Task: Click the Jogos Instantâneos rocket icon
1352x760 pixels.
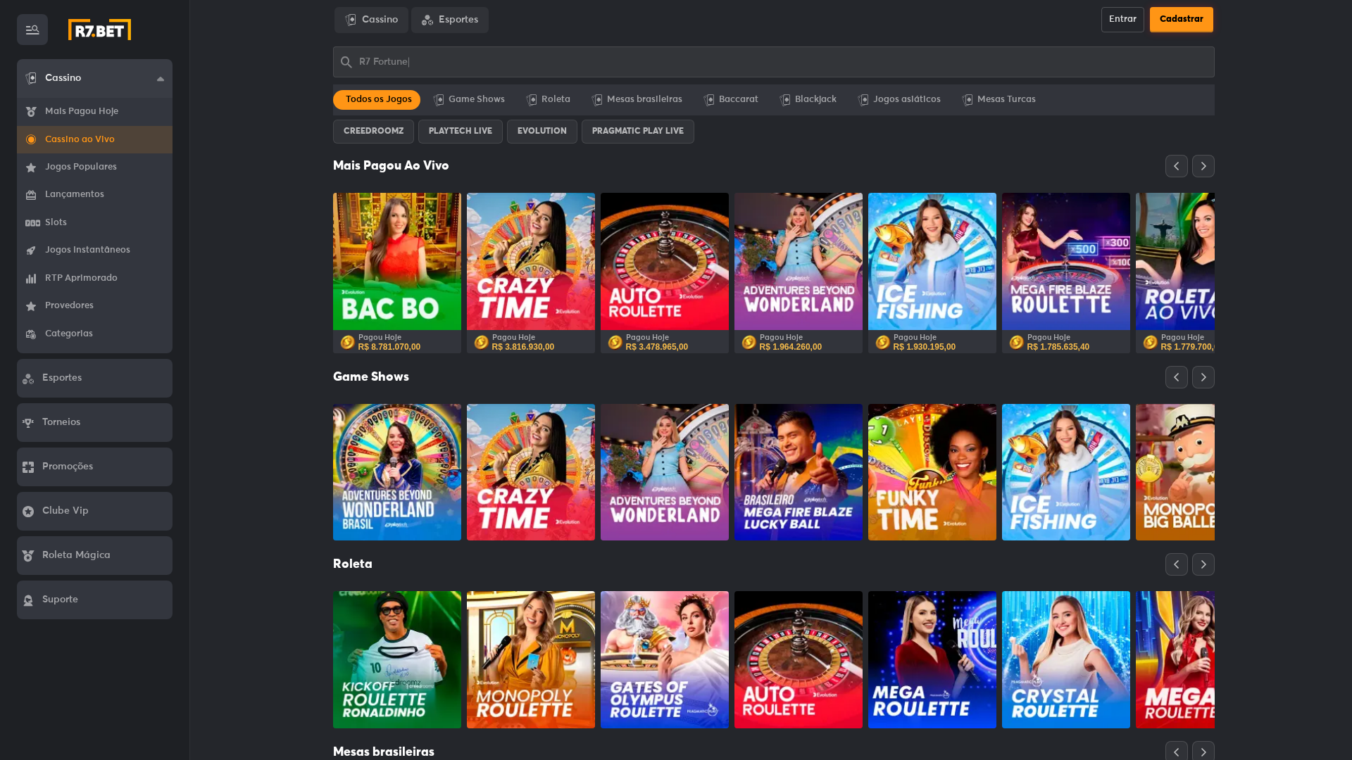Action: click(31, 251)
